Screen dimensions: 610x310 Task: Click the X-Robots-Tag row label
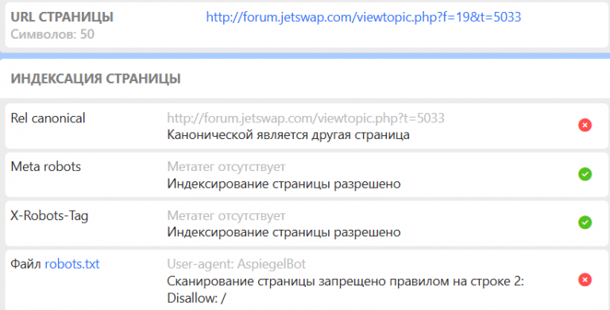49,215
